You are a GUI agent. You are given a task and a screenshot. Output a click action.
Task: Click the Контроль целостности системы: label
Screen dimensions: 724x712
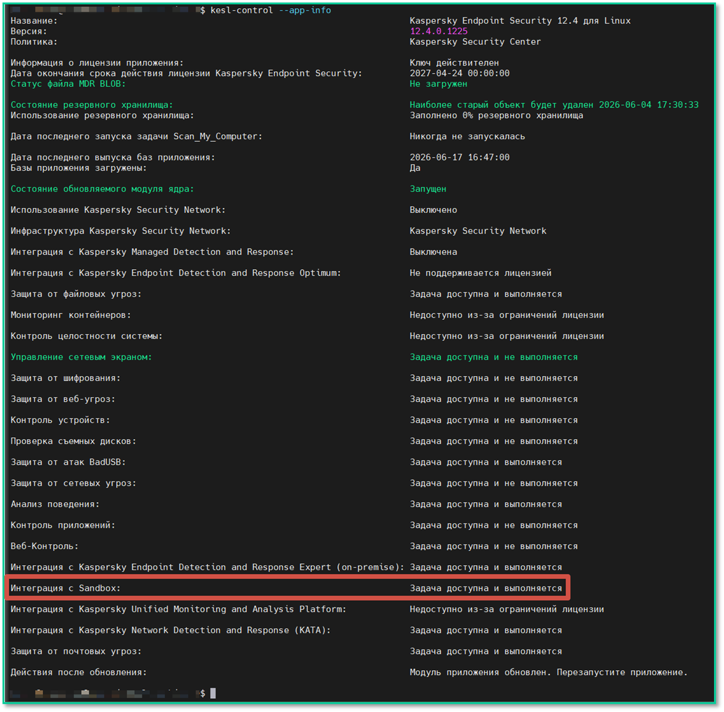click(86, 336)
